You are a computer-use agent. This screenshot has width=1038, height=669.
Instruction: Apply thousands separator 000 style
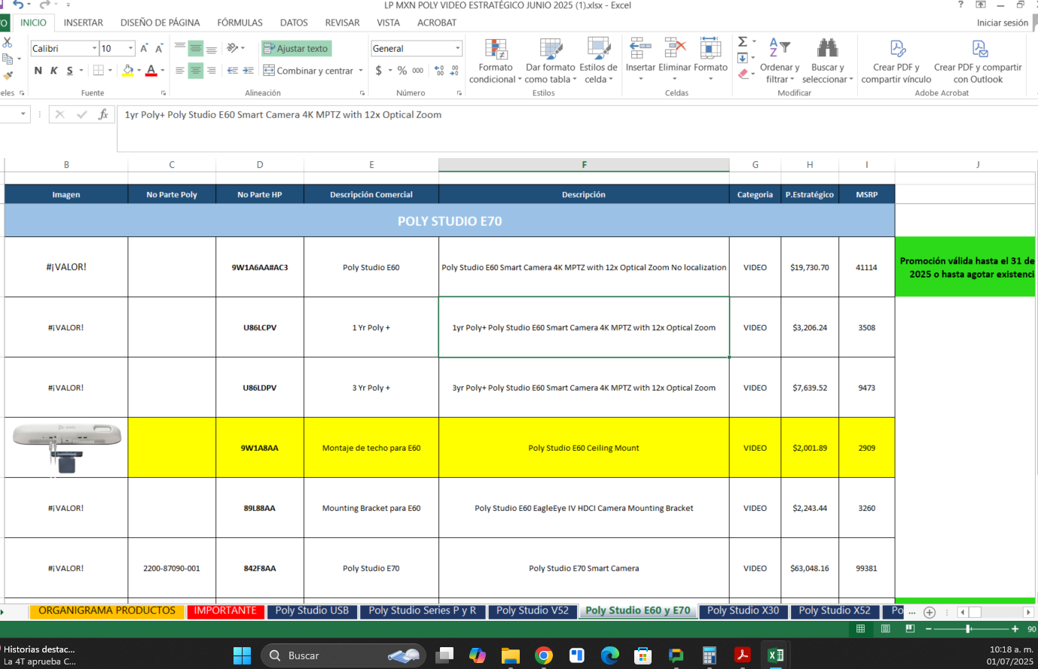[x=417, y=70]
